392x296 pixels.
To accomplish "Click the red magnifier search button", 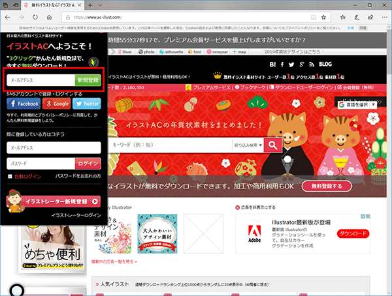I will coord(272,145).
